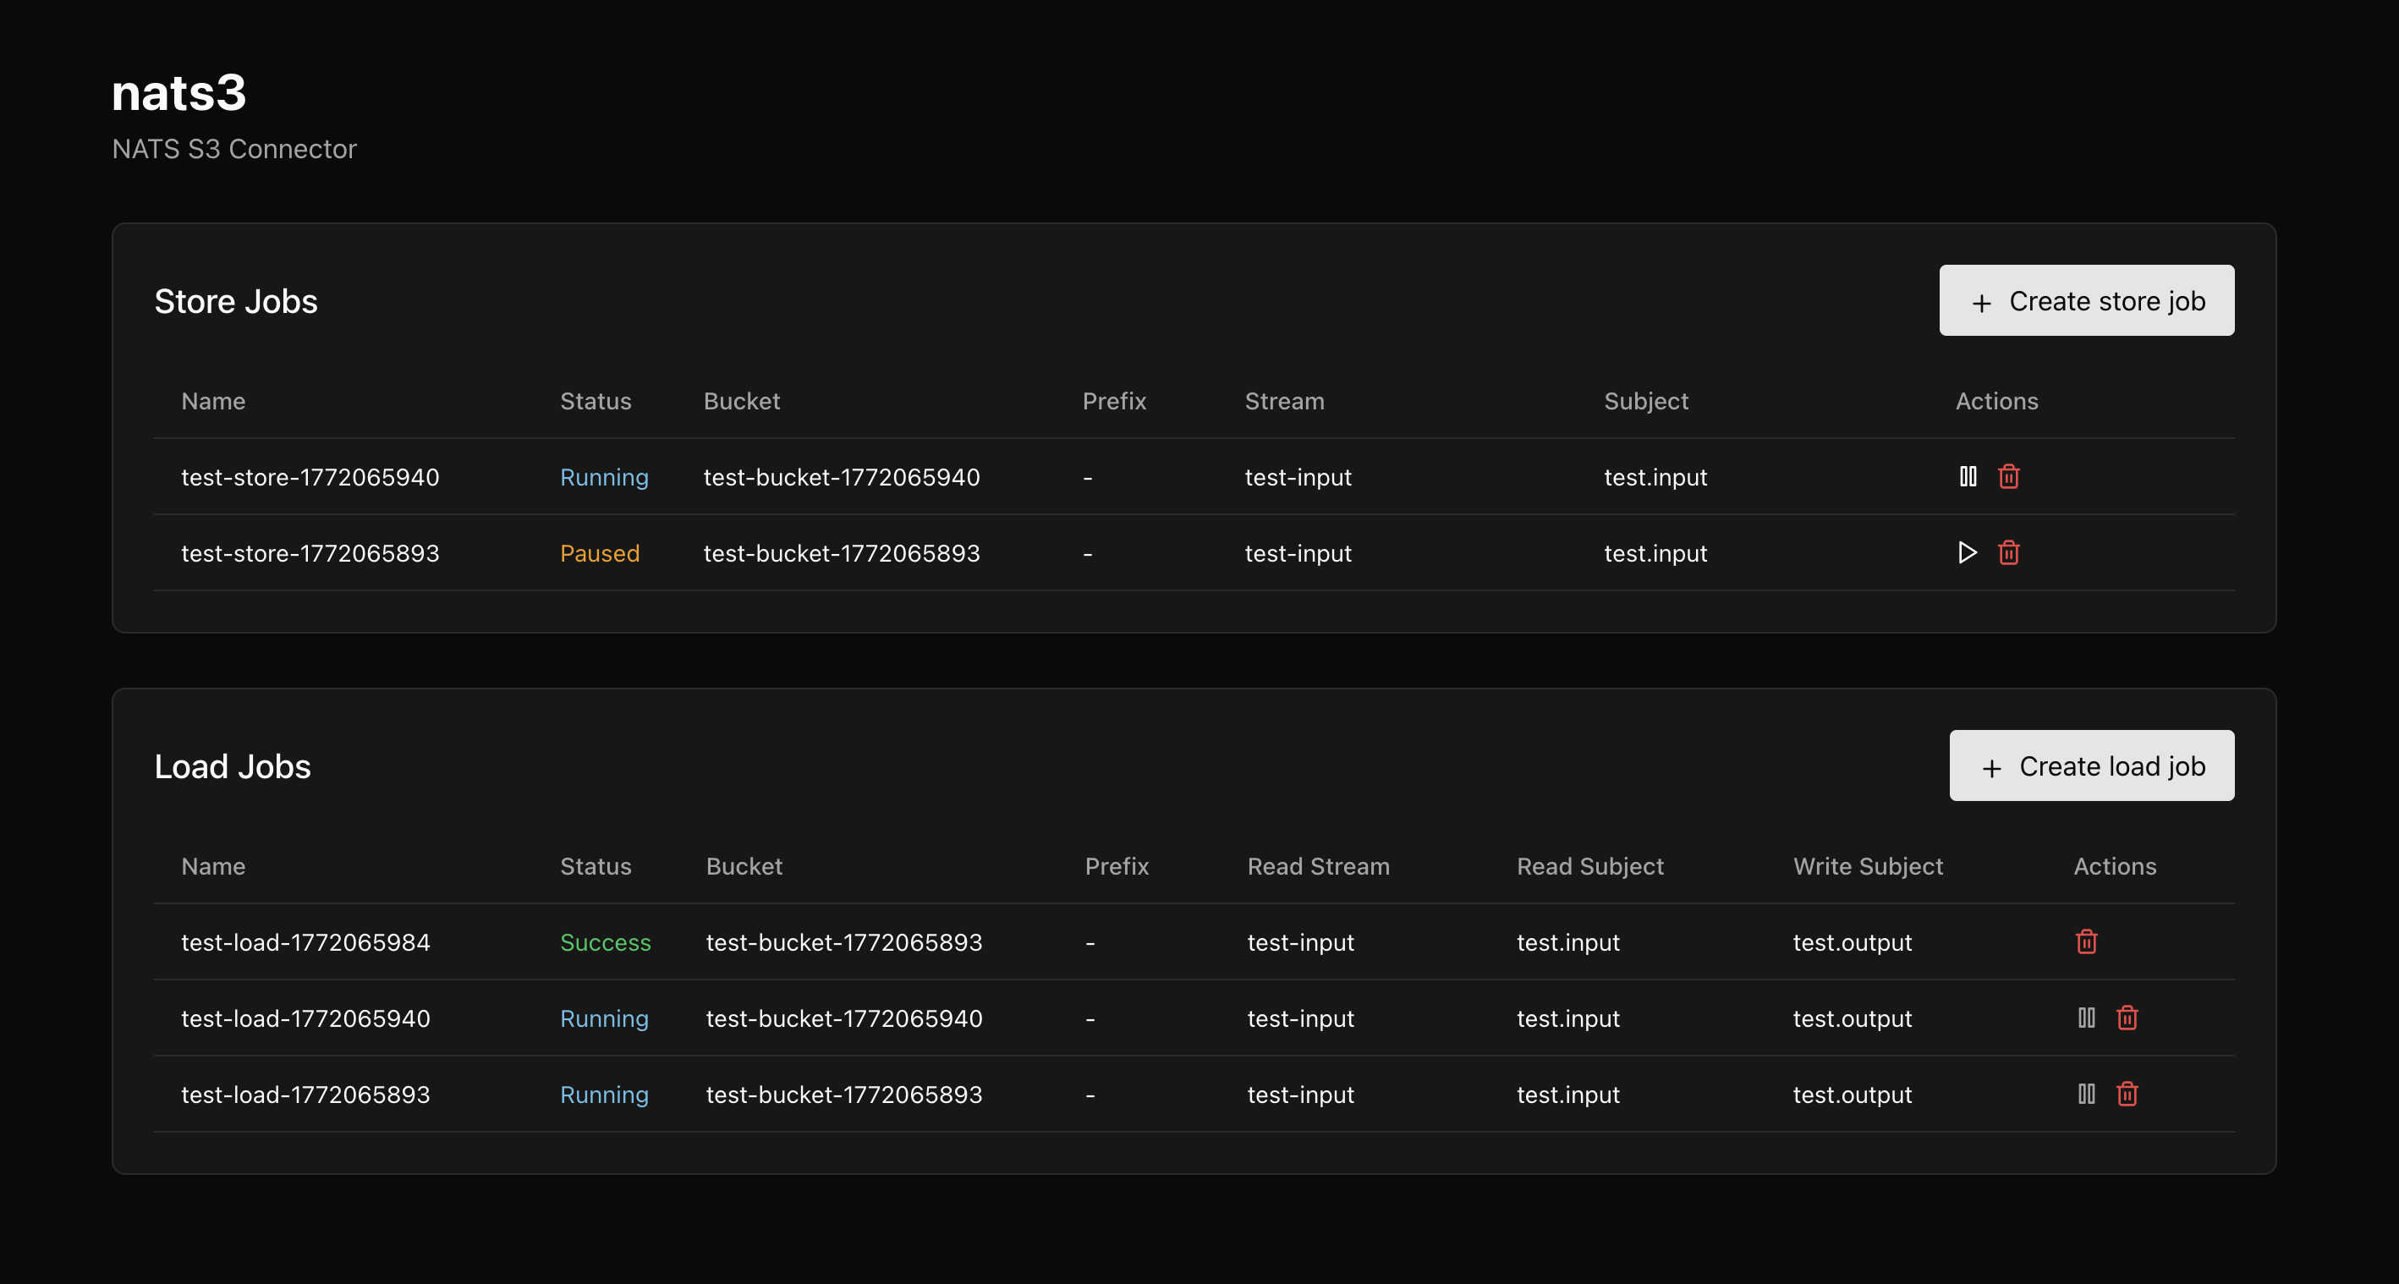
Task: Create a new load job
Action: tap(2092, 765)
